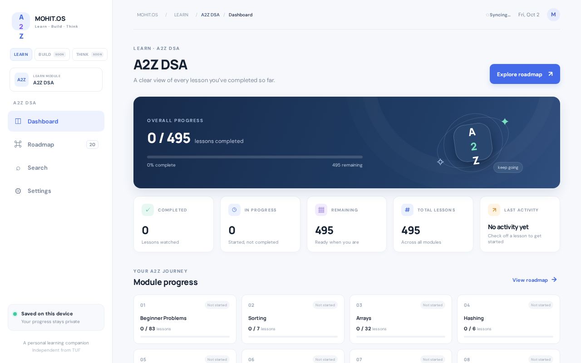Click the No activity yet text
Screen dimensions: 581x363
pos(508,227)
